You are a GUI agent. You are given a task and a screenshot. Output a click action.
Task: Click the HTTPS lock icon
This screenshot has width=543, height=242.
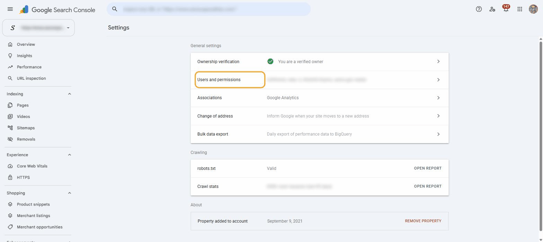click(10, 178)
